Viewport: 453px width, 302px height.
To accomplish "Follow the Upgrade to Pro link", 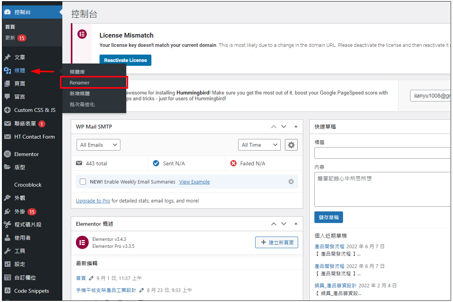I will tap(93, 201).
